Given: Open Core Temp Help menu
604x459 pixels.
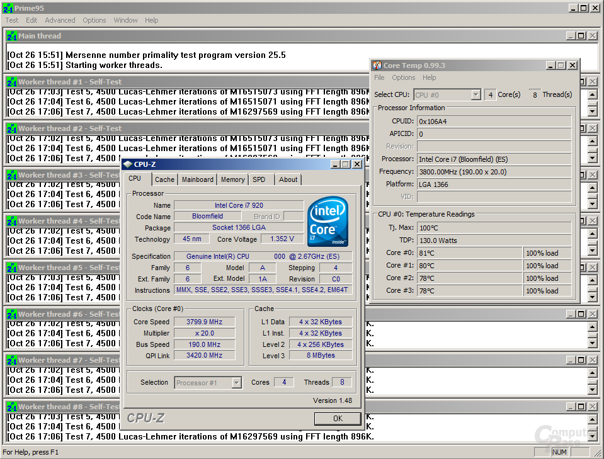Looking at the screenshot, I should pyautogui.click(x=430, y=77).
